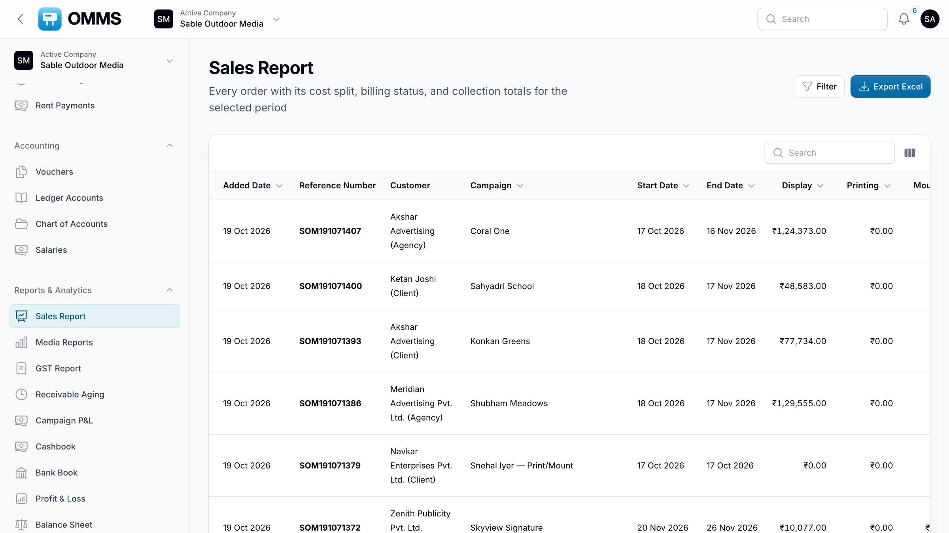949x533 pixels.
Task: Open Cashbook in sidebar
Action: 95,447
